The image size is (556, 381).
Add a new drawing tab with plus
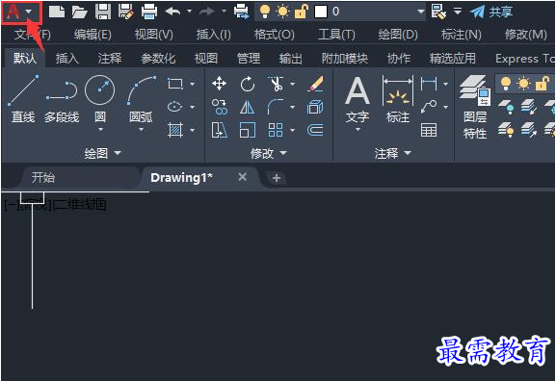click(x=277, y=178)
